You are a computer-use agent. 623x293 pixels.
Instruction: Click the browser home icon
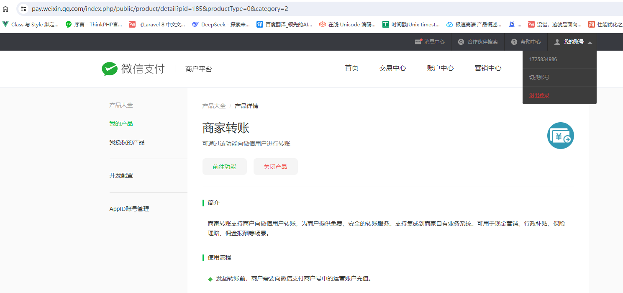(x=5, y=9)
